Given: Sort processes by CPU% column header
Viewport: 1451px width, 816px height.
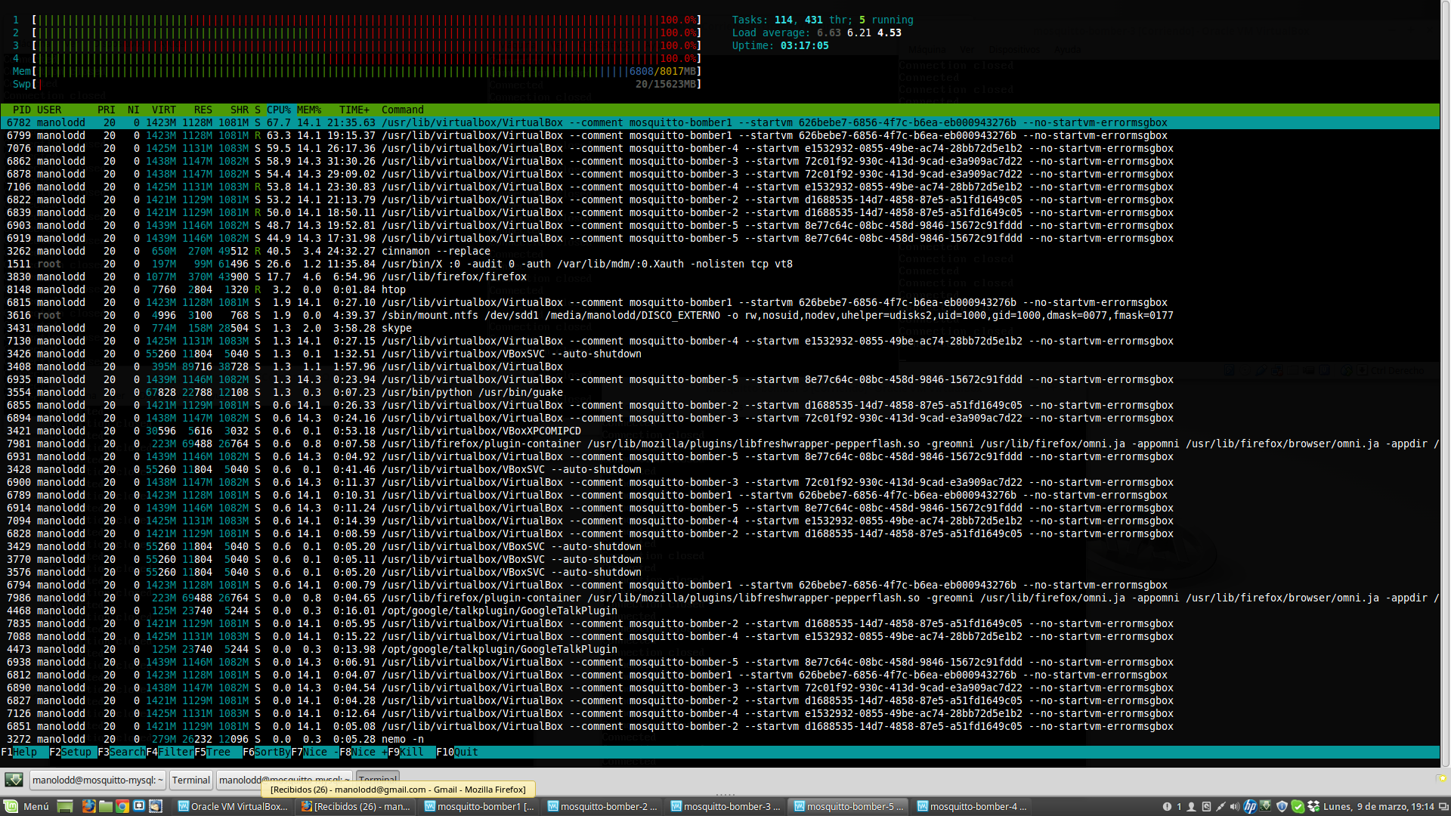Looking at the screenshot, I should 278,110.
